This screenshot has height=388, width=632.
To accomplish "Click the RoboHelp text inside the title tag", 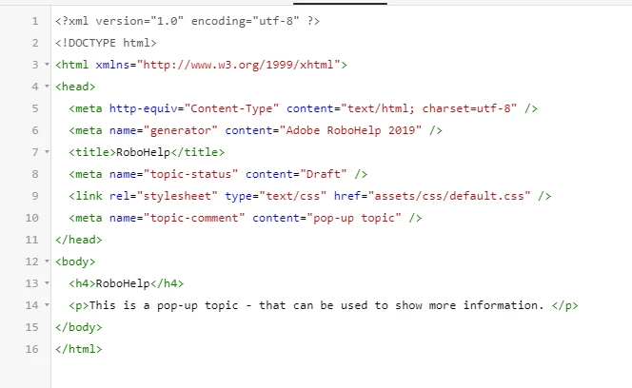I will (143, 152).
